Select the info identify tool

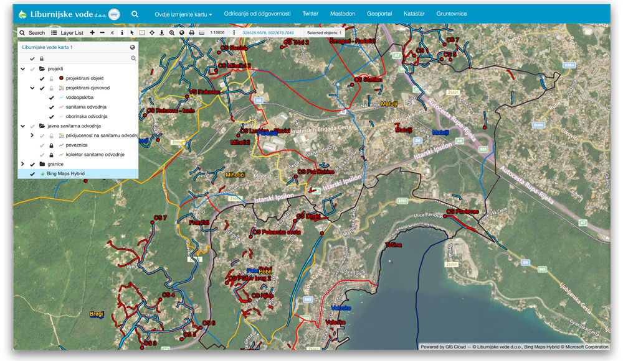click(122, 32)
